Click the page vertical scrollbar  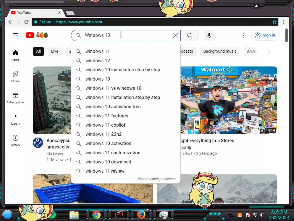[x=287, y=35]
